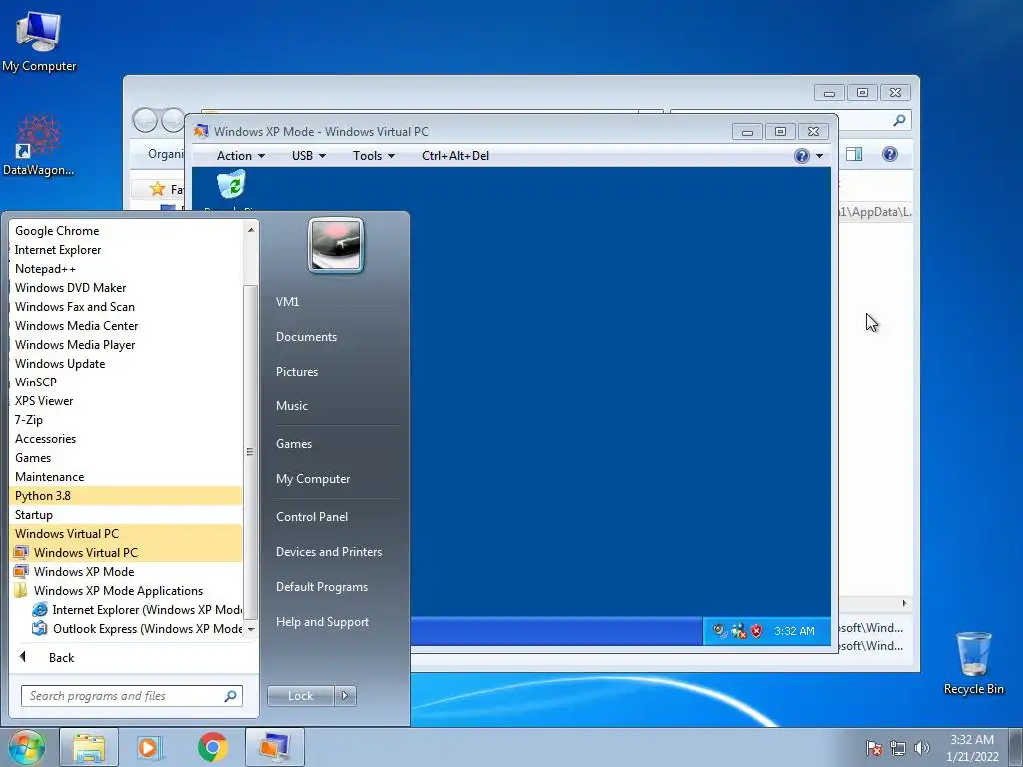The image size is (1023, 767).
Task: Click the first XP tray icon
Action: (719, 631)
